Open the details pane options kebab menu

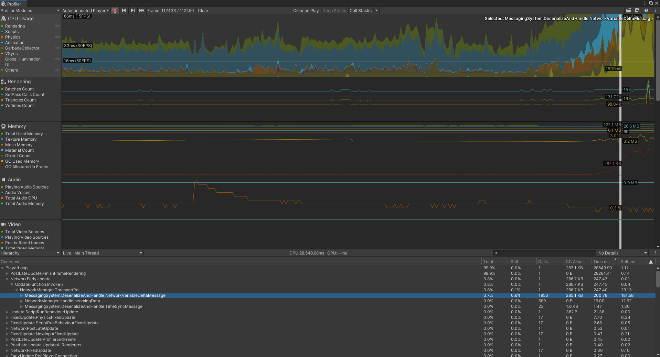655,253
